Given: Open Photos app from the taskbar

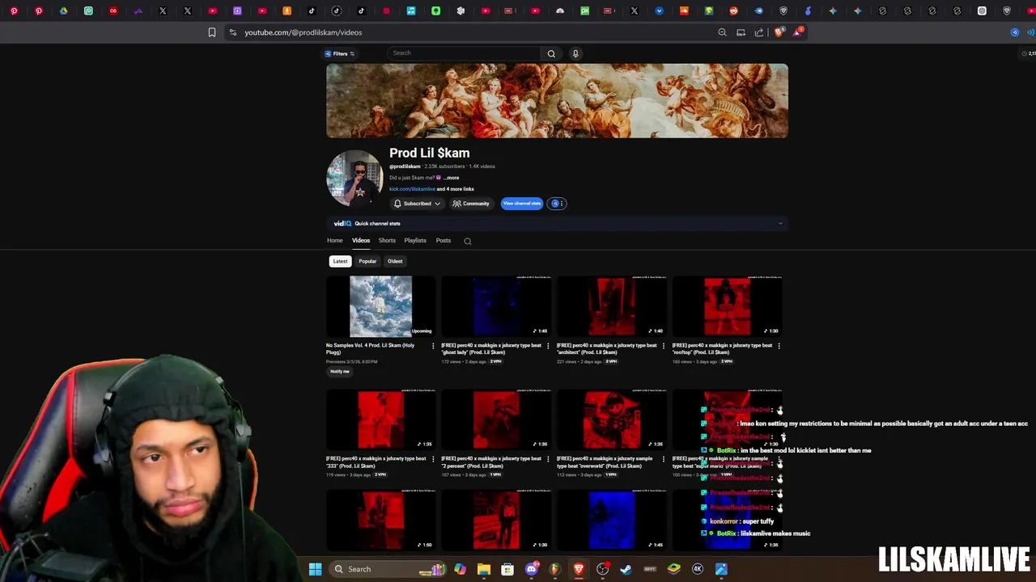Looking at the screenshot, I should click(x=721, y=569).
